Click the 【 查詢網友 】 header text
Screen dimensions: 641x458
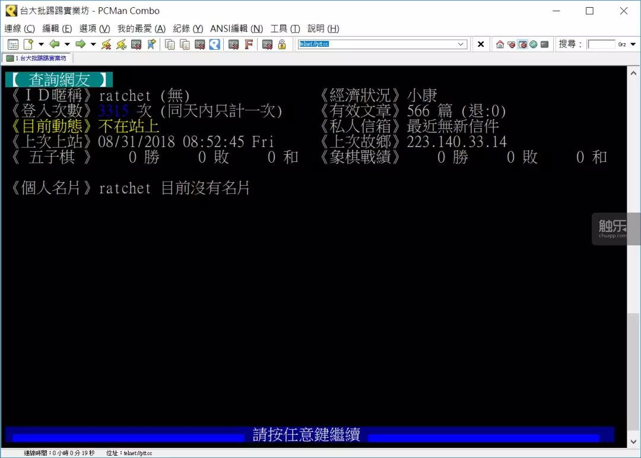(x=59, y=79)
